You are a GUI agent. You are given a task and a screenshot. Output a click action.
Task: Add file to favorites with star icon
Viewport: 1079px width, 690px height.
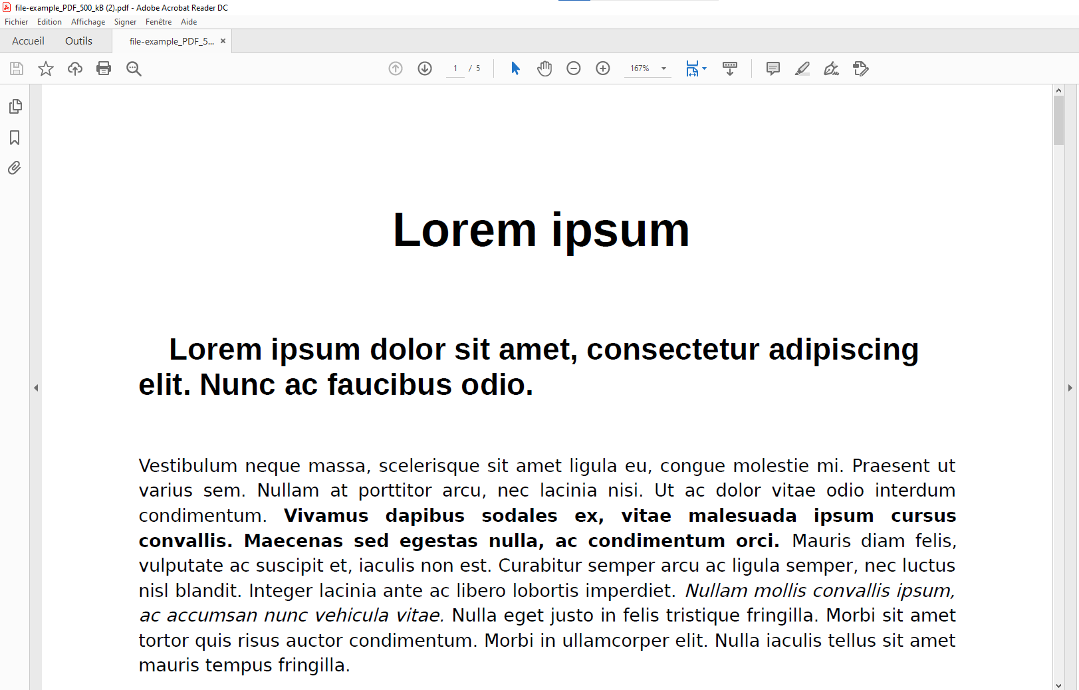coord(46,68)
